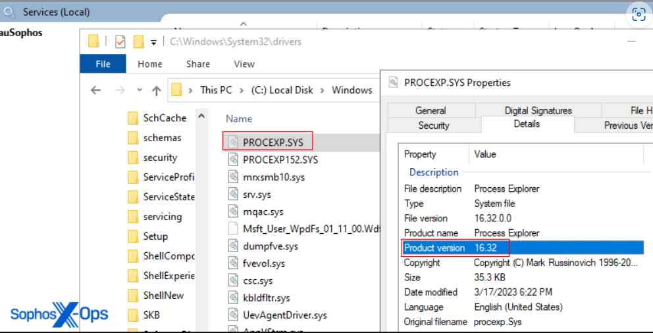Viewport: 653px width, 333px height.
Task: Select the Copyright property row
Action: coord(523,263)
